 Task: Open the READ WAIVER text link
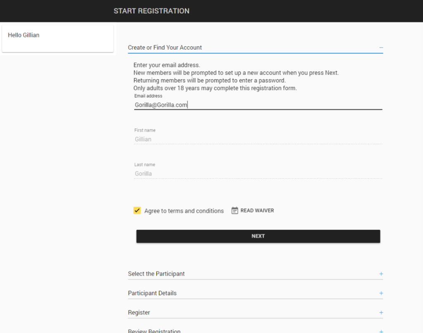[257, 210]
